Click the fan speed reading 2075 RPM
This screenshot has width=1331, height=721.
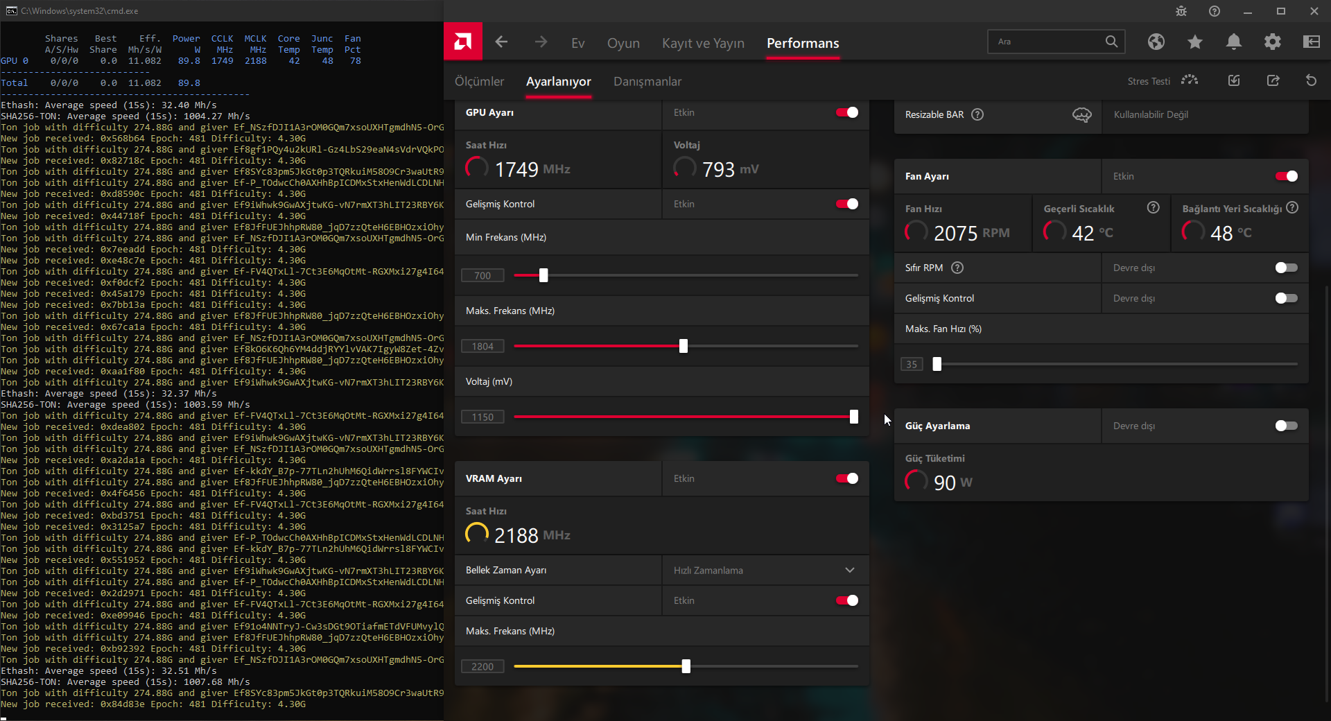click(972, 233)
